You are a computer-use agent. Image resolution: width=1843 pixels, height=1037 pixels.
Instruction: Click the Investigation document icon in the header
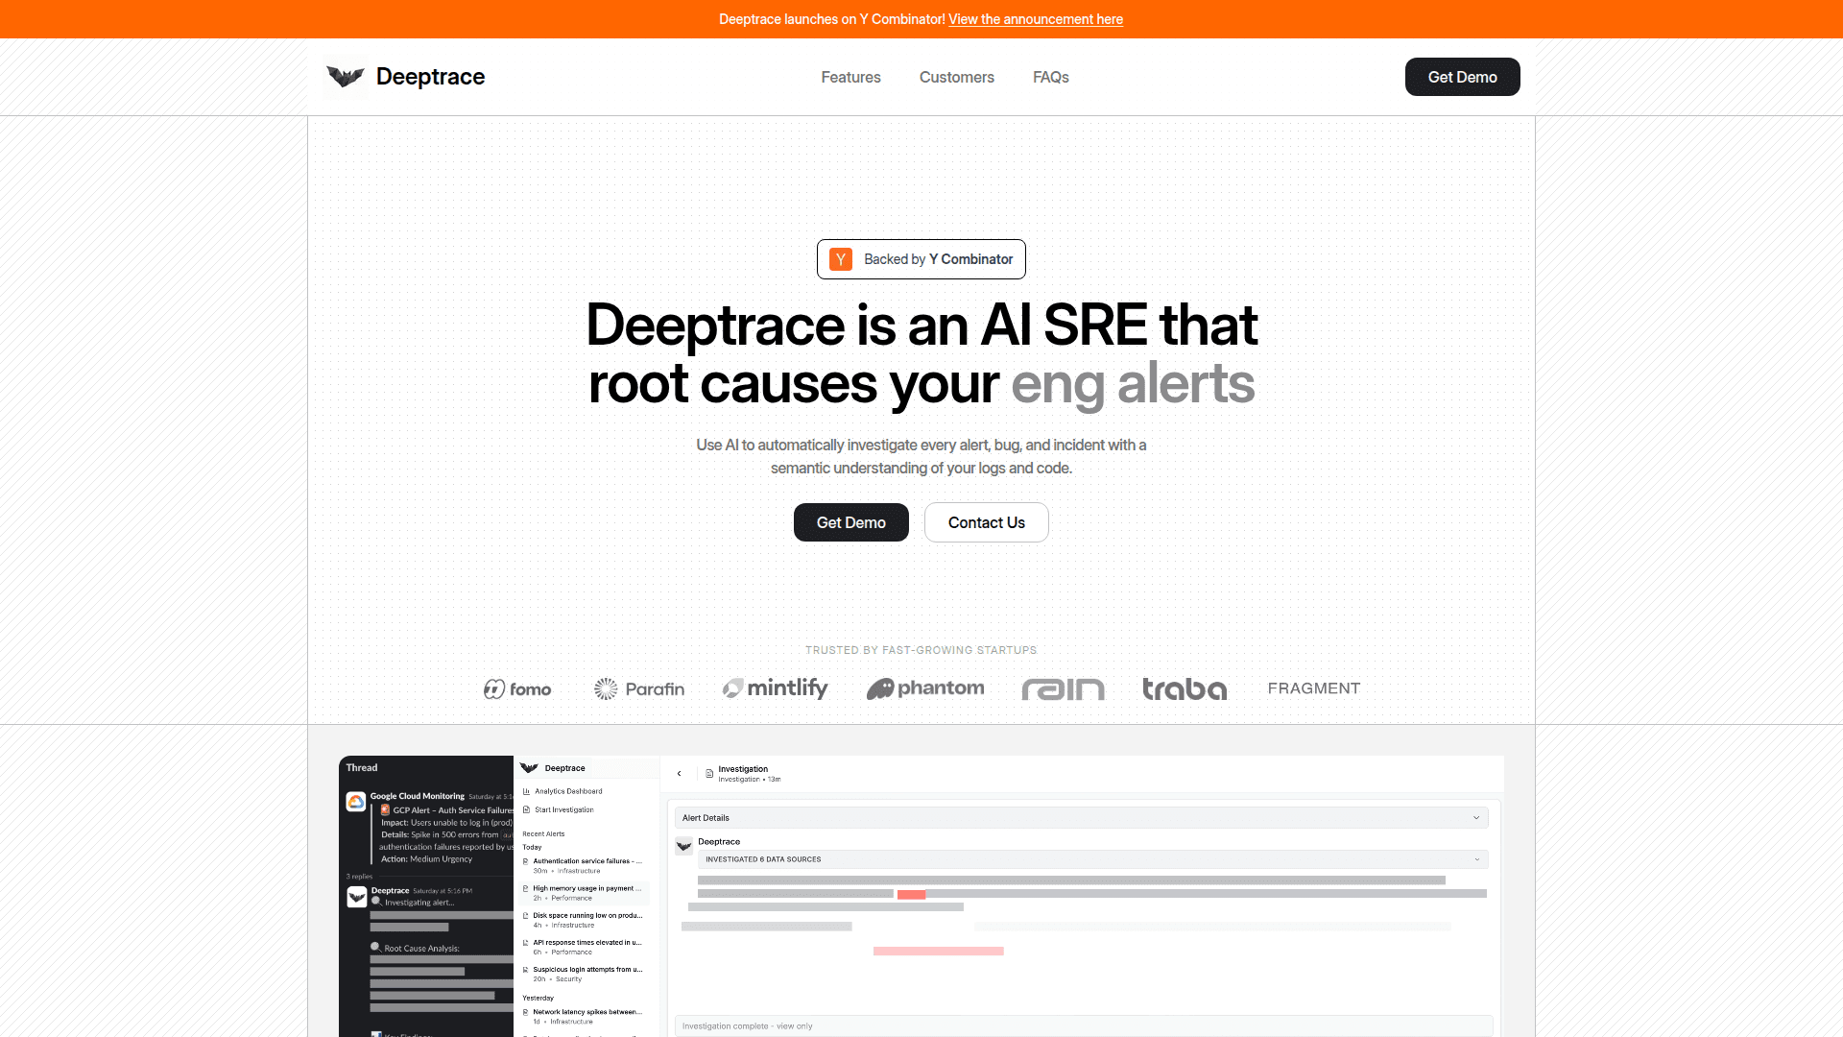pos(707,773)
